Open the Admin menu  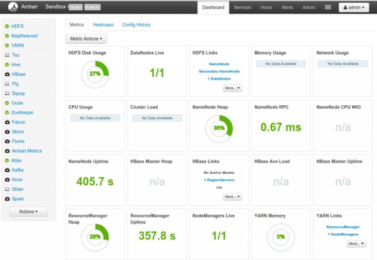pos(309,7)
